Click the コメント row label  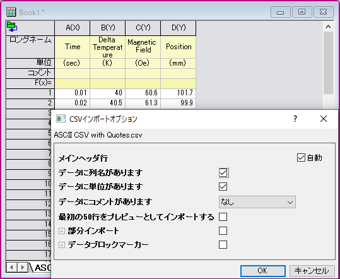(x=30, y=73)
